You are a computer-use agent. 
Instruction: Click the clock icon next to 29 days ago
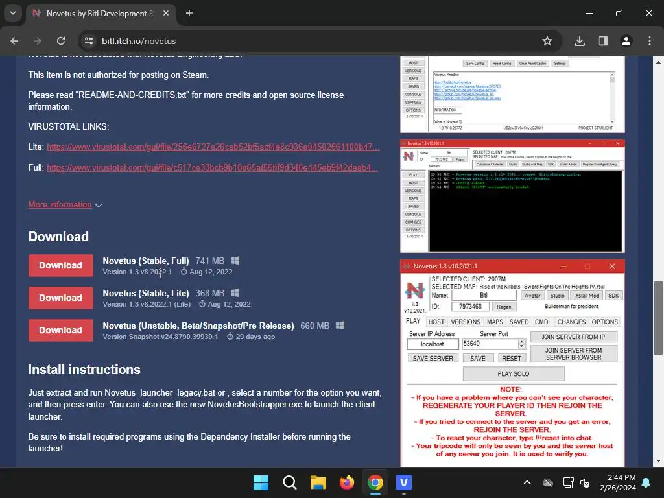point(230,337)
